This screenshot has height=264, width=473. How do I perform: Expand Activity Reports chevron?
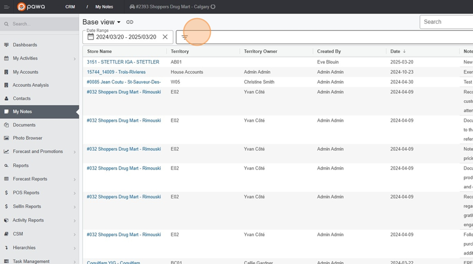(x=75, y=220)
